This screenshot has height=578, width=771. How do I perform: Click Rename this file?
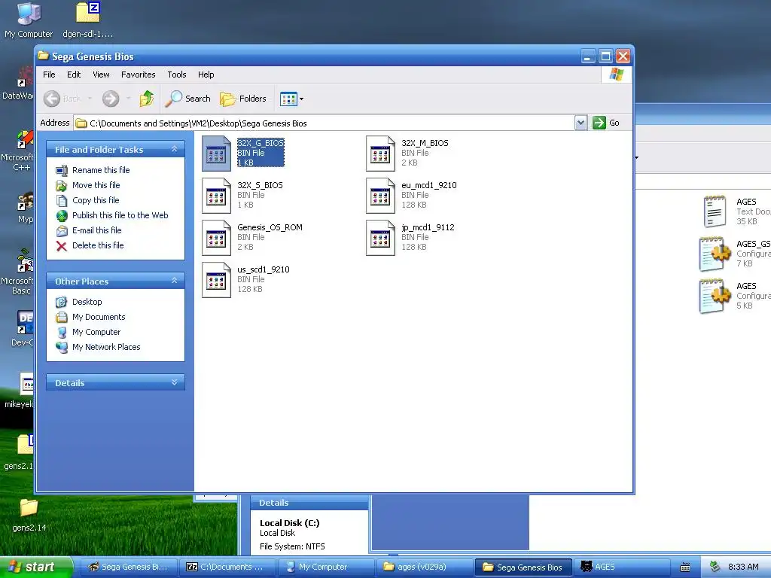pos(93,170)
